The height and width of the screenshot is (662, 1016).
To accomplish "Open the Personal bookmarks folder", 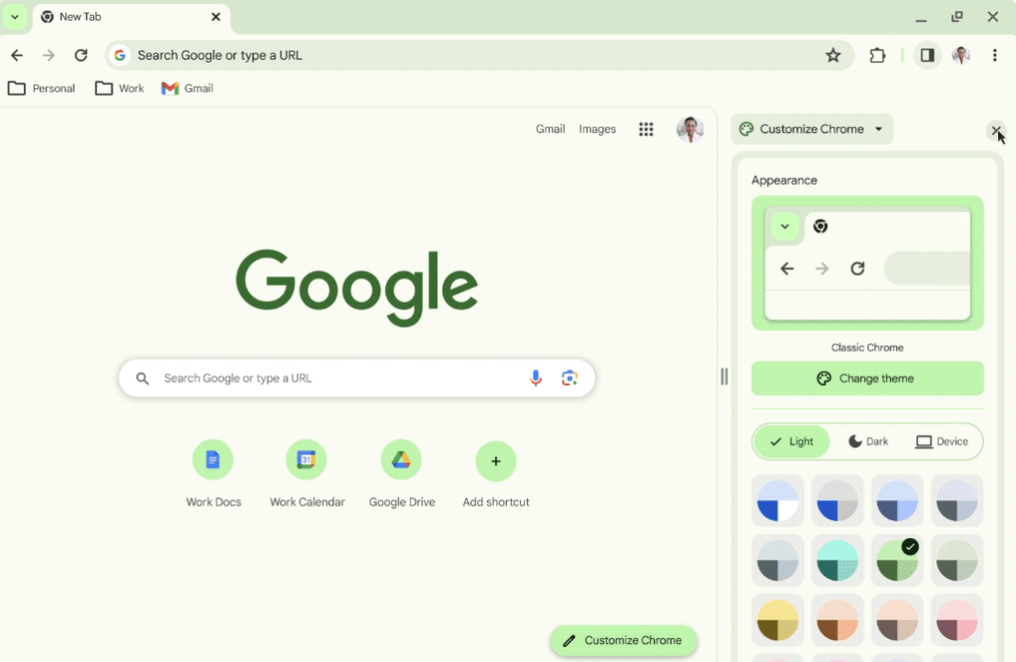I will (x=42, y=88).
